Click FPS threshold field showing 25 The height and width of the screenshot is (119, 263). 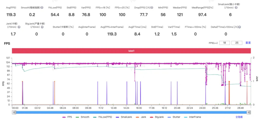pyautogui.click(x=237, y=43)
